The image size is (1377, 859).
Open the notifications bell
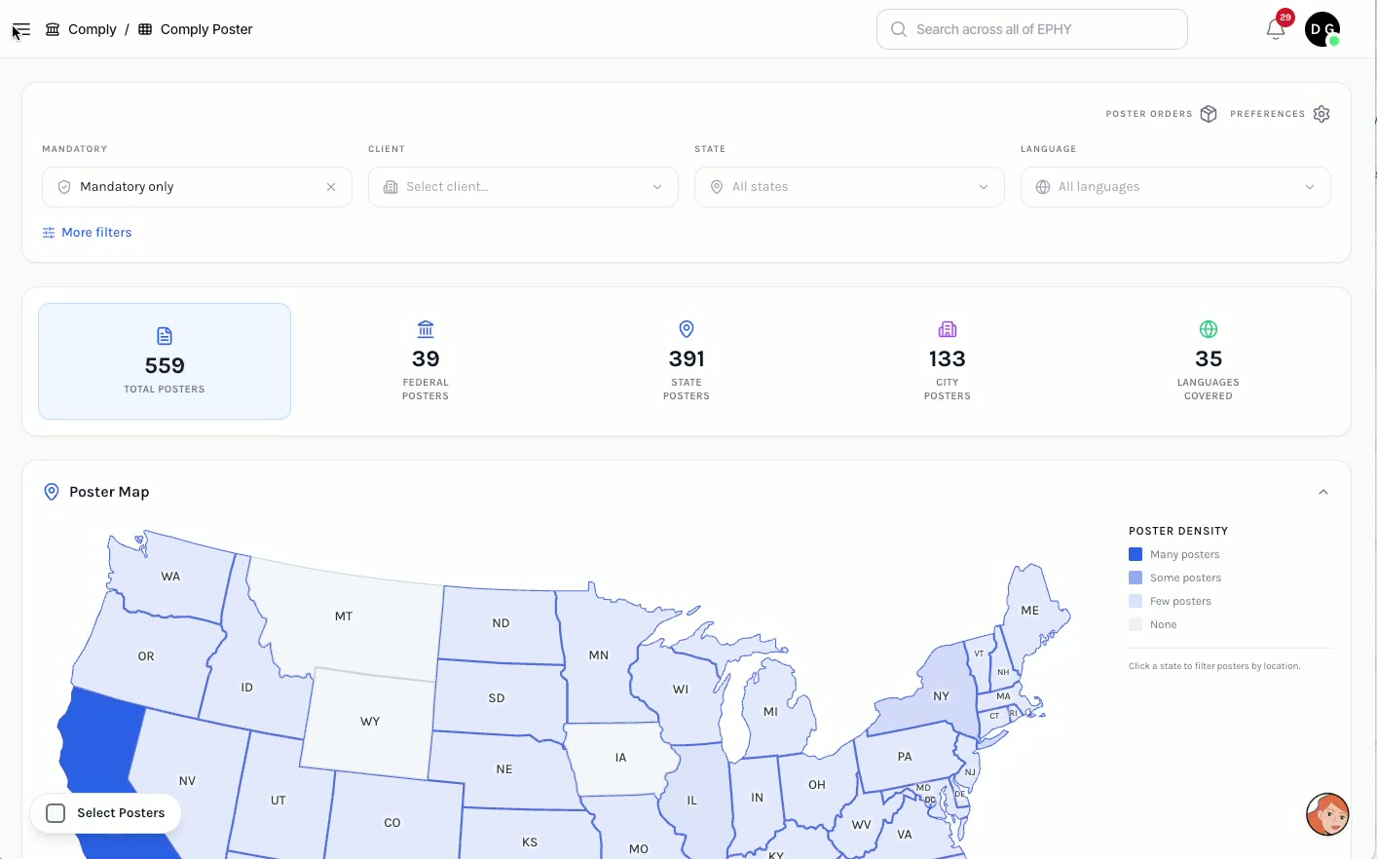pos(1276,29)
